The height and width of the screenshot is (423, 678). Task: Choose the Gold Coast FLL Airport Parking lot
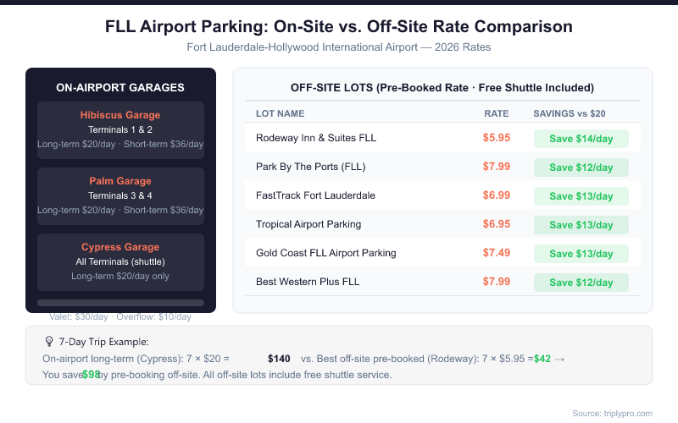(x=325, y=253)
